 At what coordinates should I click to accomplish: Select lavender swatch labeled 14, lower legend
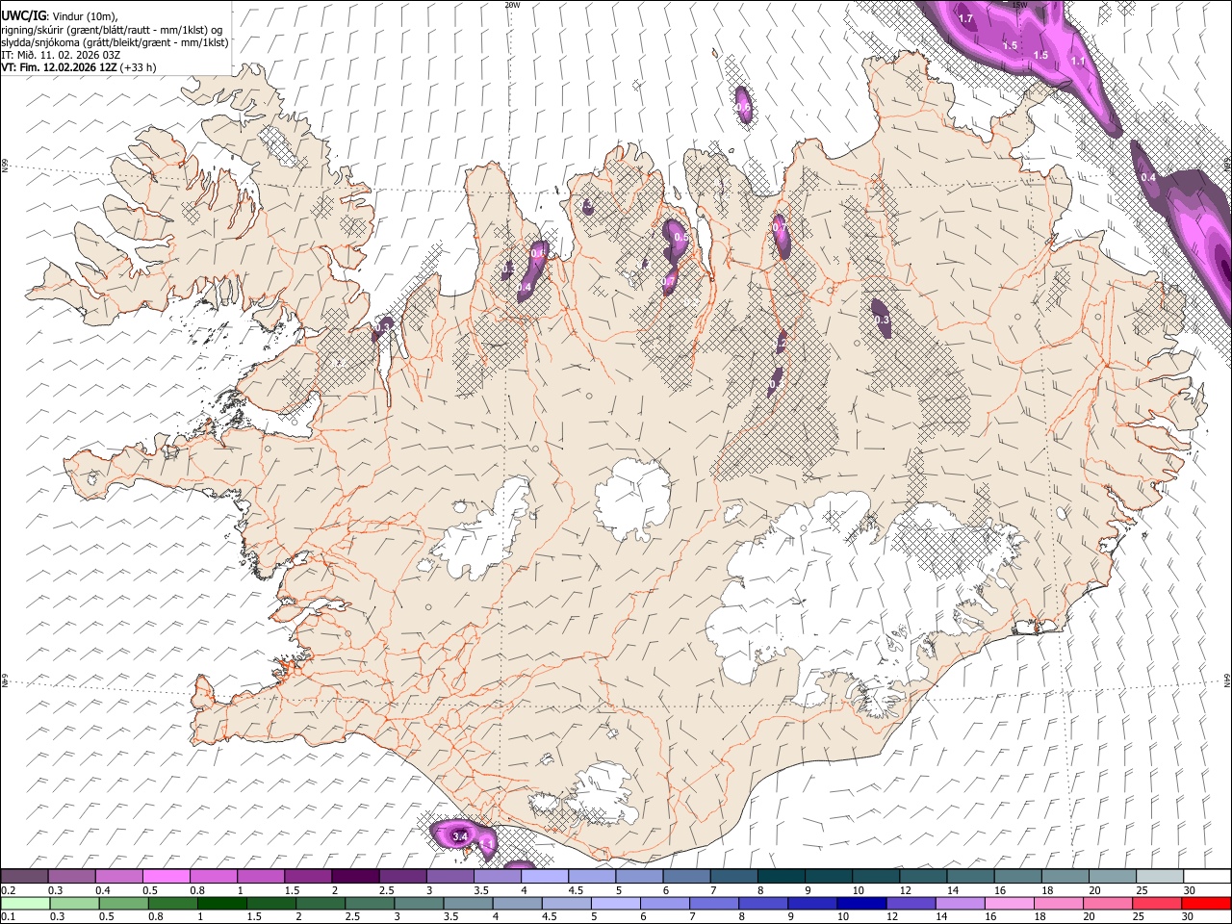coord(959,903)
